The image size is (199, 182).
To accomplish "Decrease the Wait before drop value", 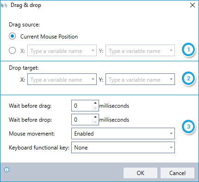I will 95,122.
